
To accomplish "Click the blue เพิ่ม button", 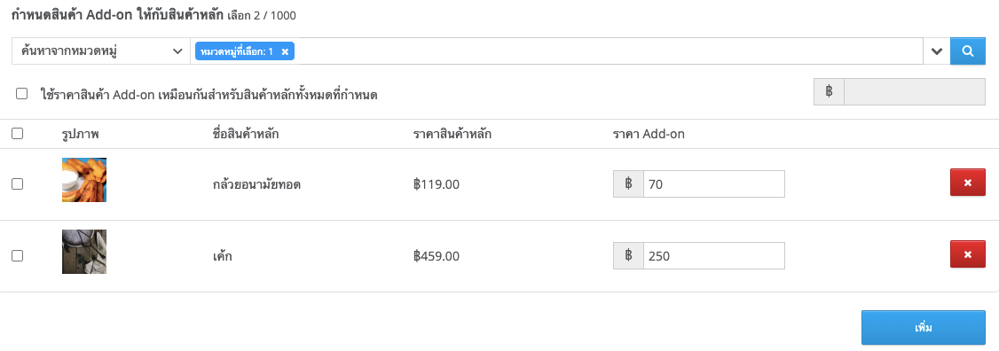I will 924,327.
